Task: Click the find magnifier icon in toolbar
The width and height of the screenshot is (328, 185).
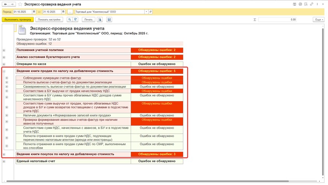Action: pyautogui.click(x=70, y=19)
